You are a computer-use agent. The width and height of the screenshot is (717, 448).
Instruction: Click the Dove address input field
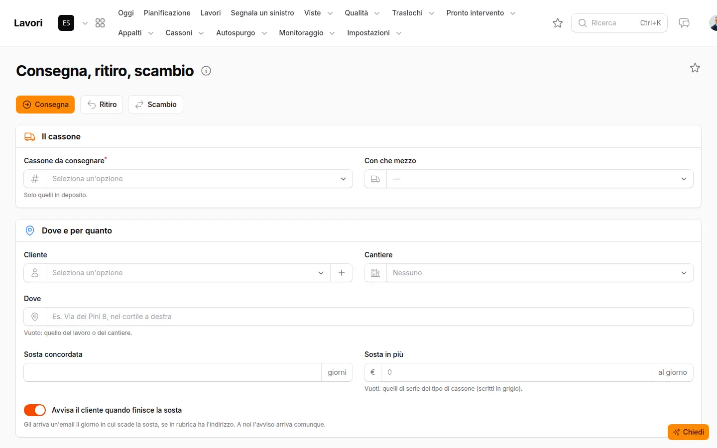(358, 317)
